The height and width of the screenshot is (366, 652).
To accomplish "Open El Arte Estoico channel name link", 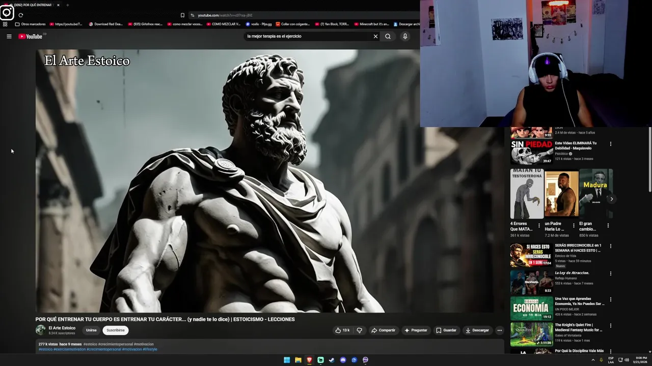I will (62, 328).
